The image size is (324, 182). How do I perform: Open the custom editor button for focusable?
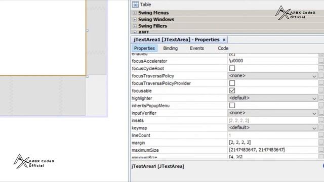pos(321,90)
